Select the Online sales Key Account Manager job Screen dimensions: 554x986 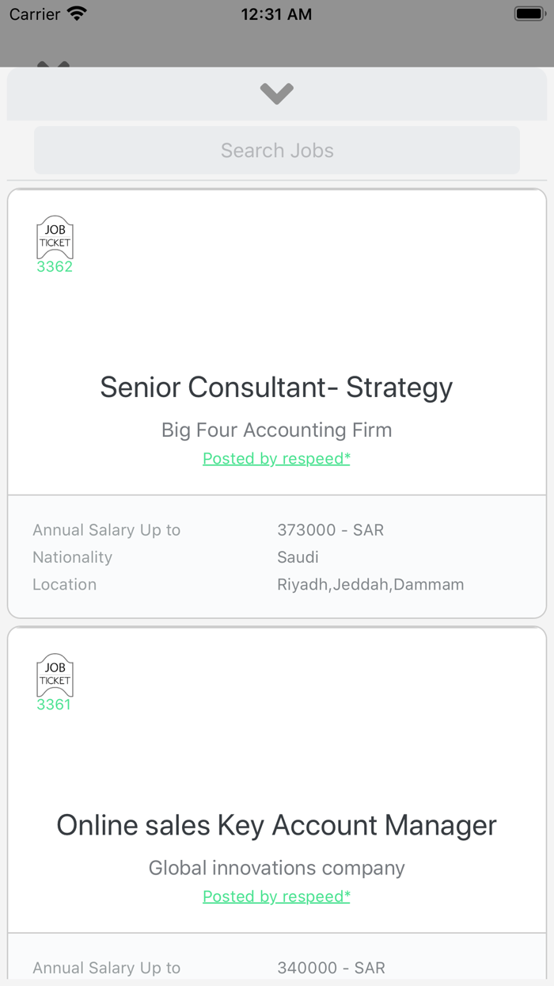pos(276,824)
